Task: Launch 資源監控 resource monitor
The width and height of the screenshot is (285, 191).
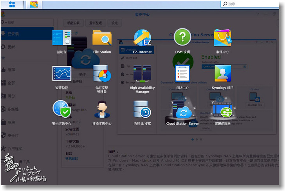Action: [x=62, y=74]
